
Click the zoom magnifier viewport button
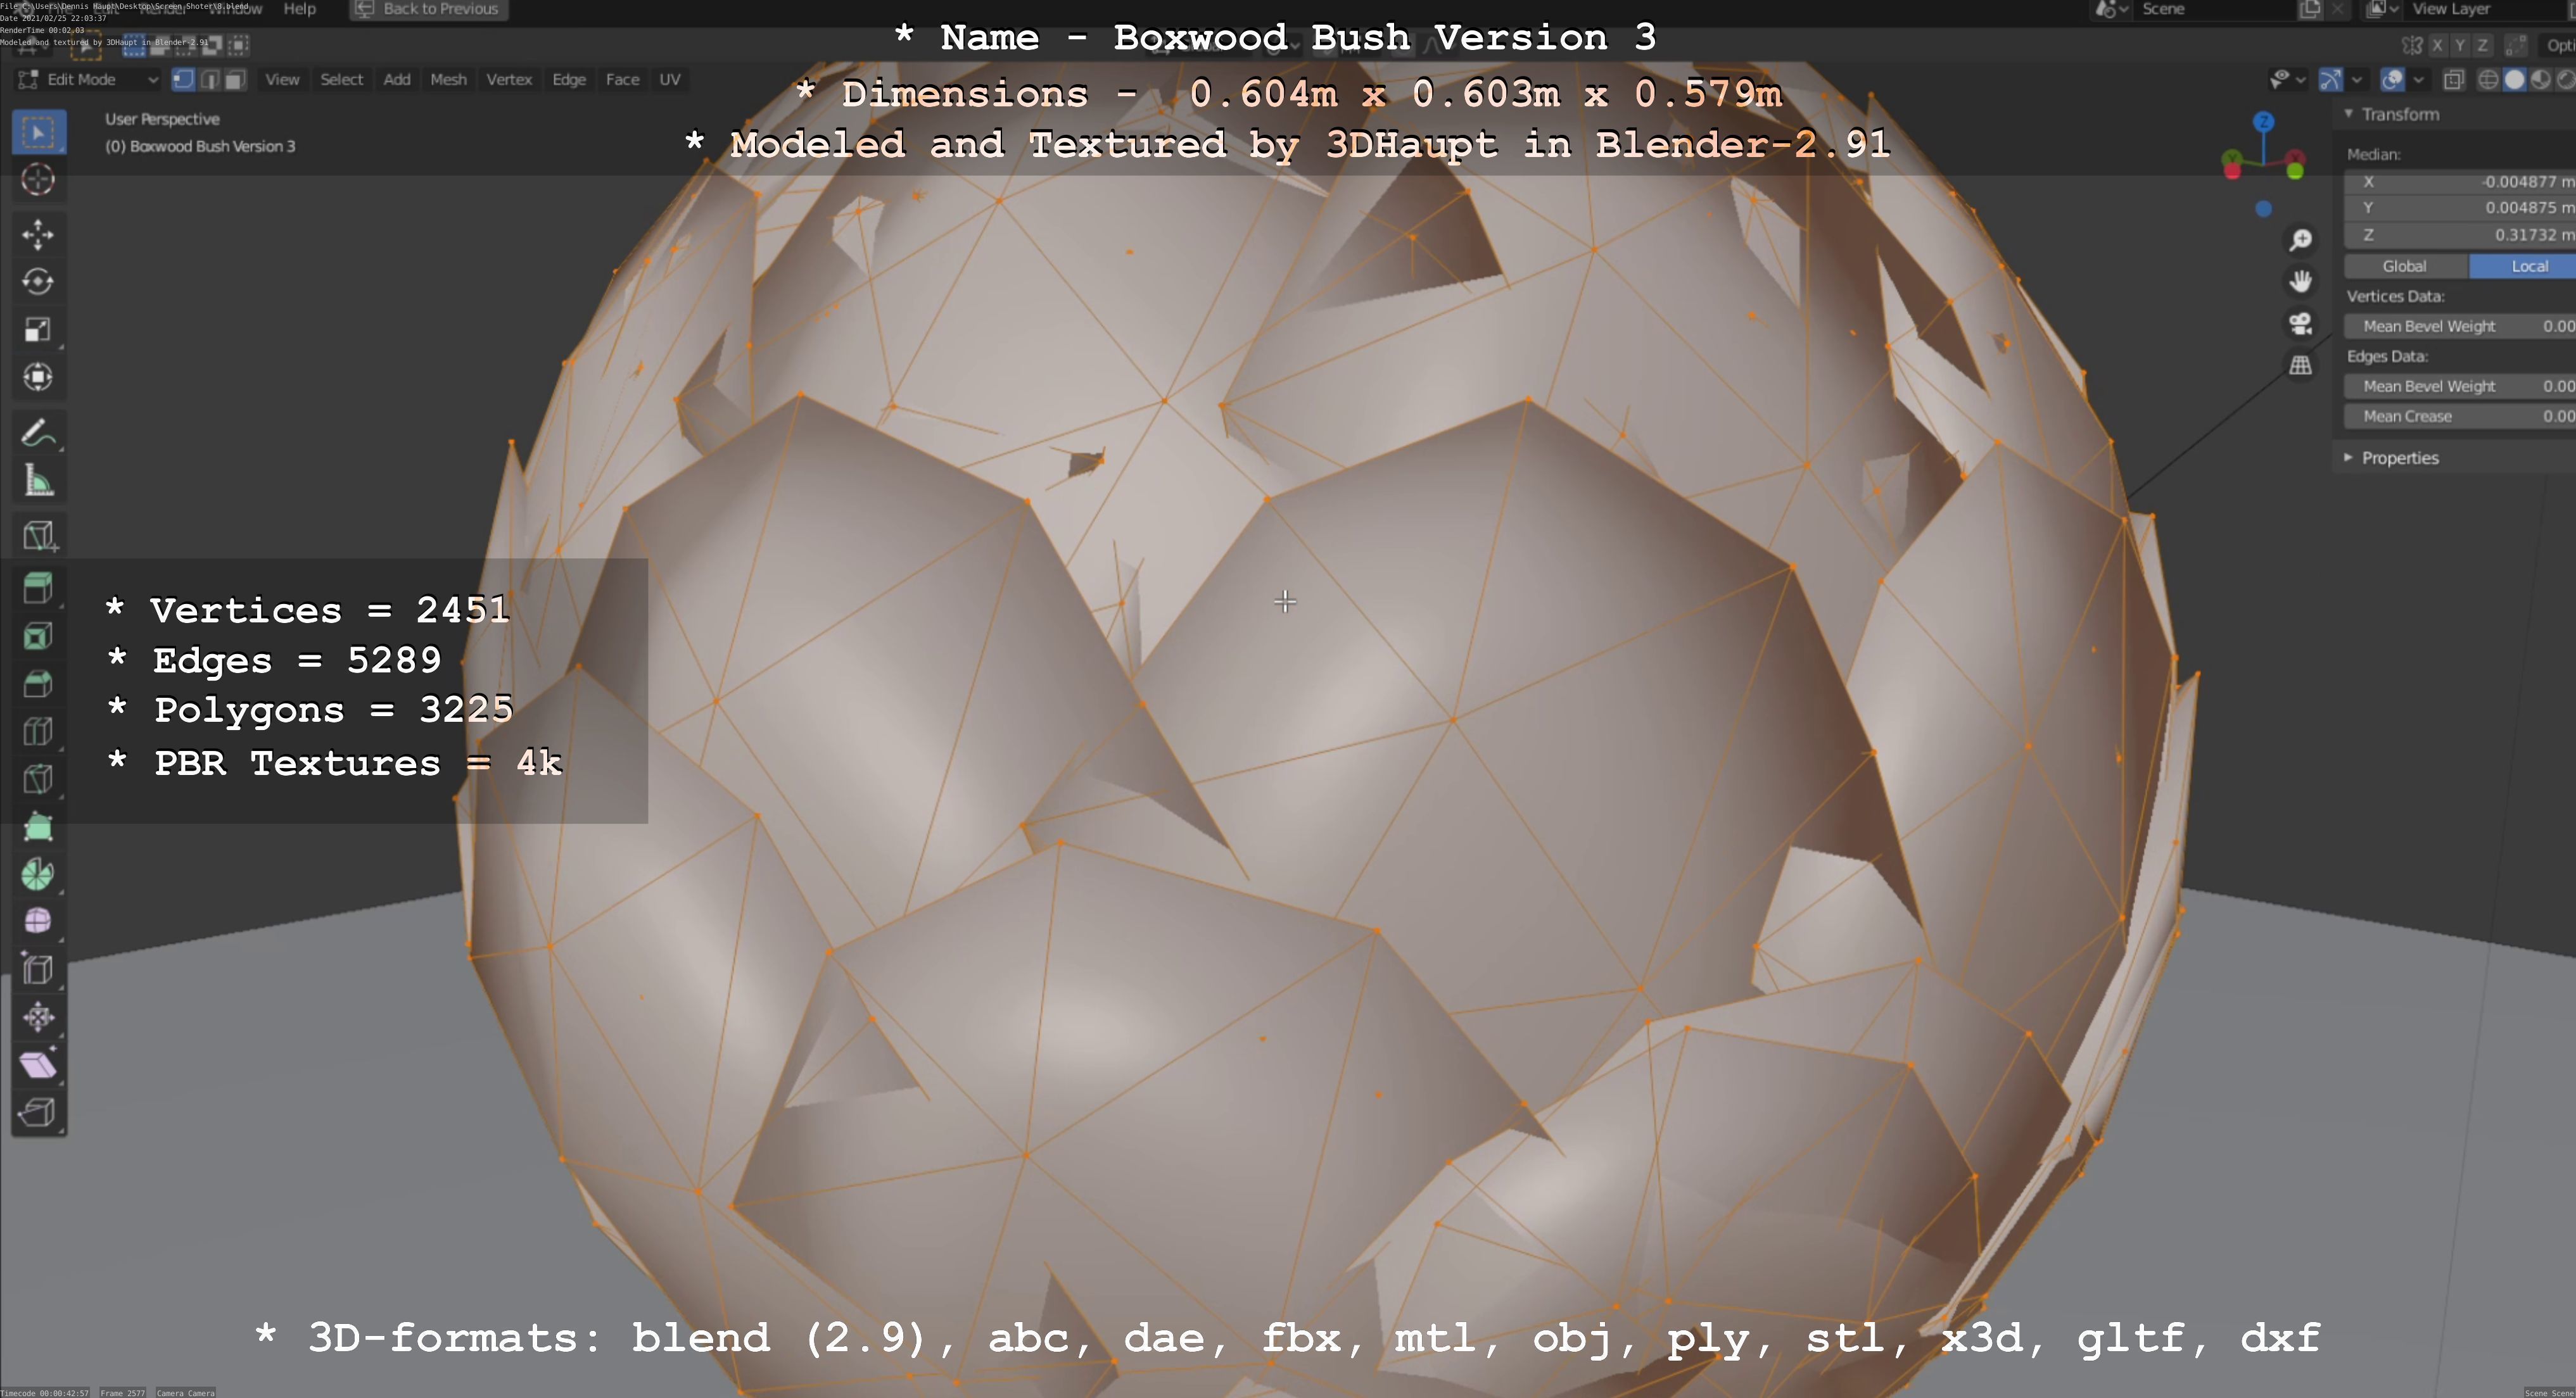(2301, 240)
